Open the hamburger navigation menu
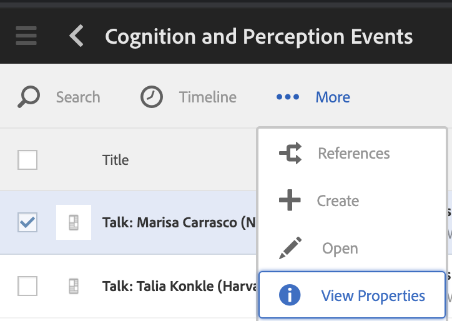The width and height of the screenshot is (452, 321). pos(26,36)
